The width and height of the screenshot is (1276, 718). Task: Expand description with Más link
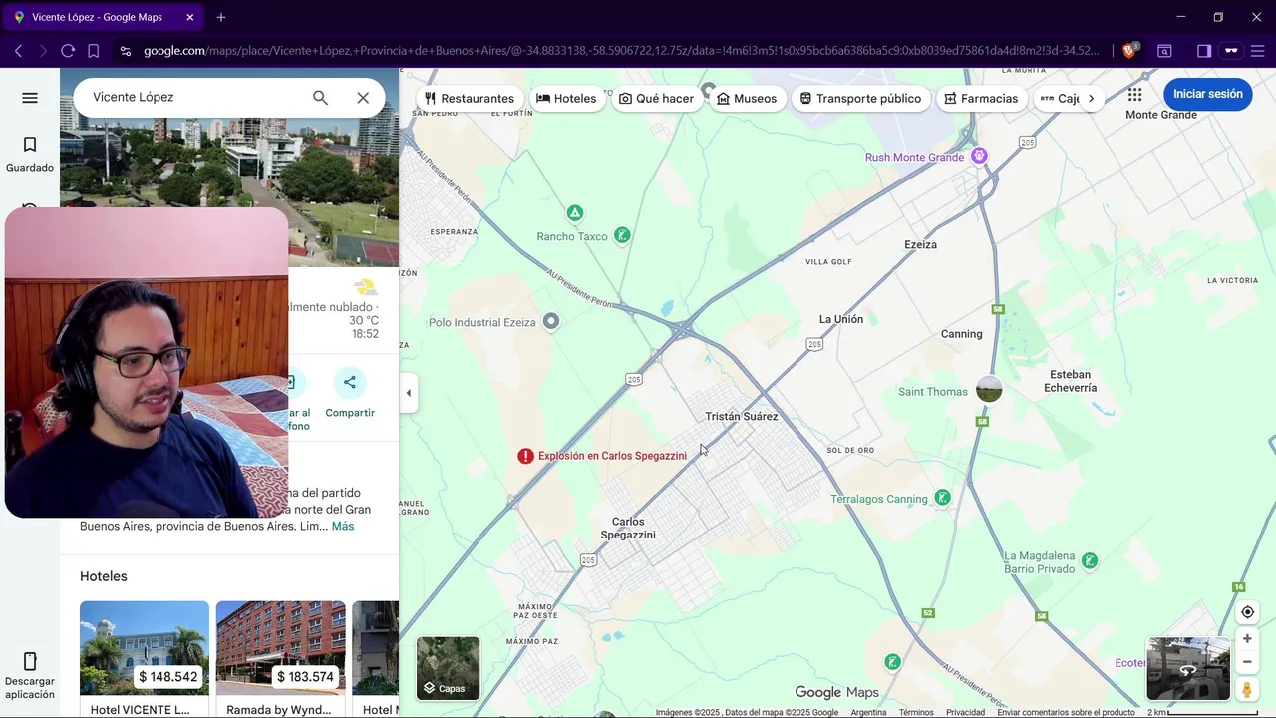click(x=343, y=526)
